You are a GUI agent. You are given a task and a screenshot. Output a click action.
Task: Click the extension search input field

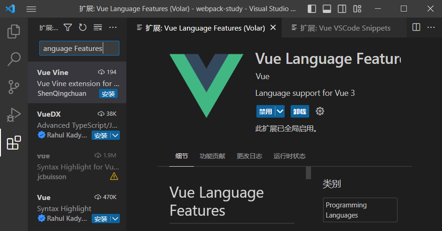(79, 48)
